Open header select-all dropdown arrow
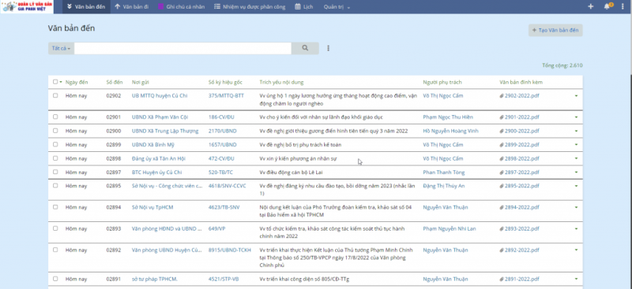Image resolution: width=632 pixels, height=289 pixels. pyautogui.click(x=61, y=83)
